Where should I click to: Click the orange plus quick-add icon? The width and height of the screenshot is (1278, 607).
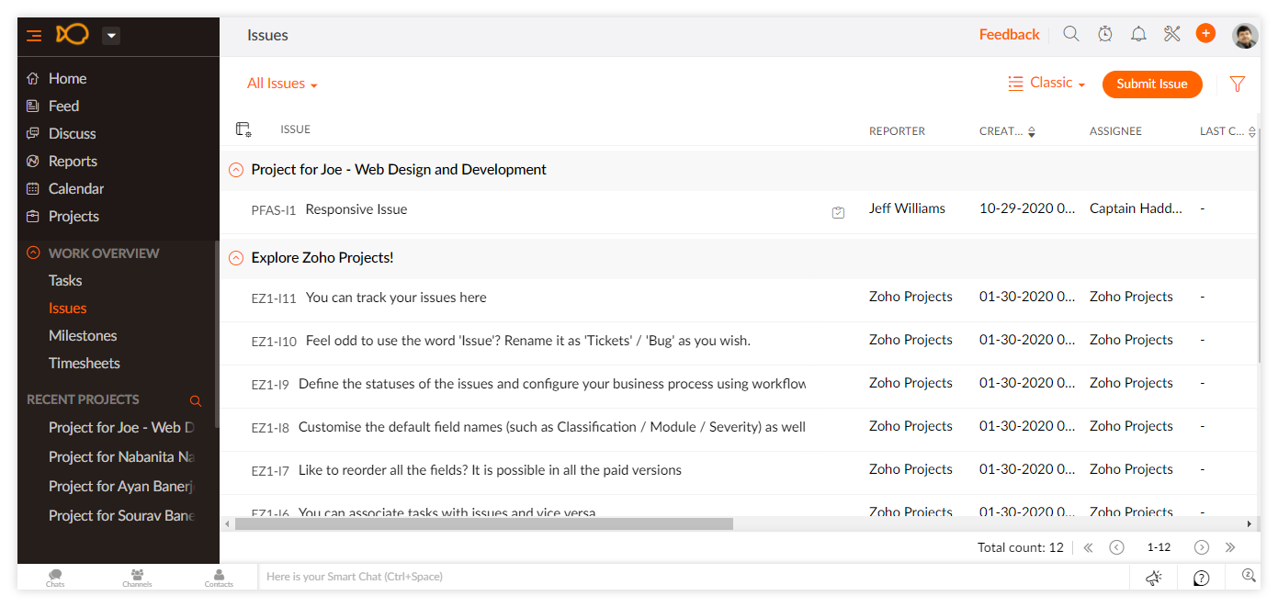[x=1205, y=34]
